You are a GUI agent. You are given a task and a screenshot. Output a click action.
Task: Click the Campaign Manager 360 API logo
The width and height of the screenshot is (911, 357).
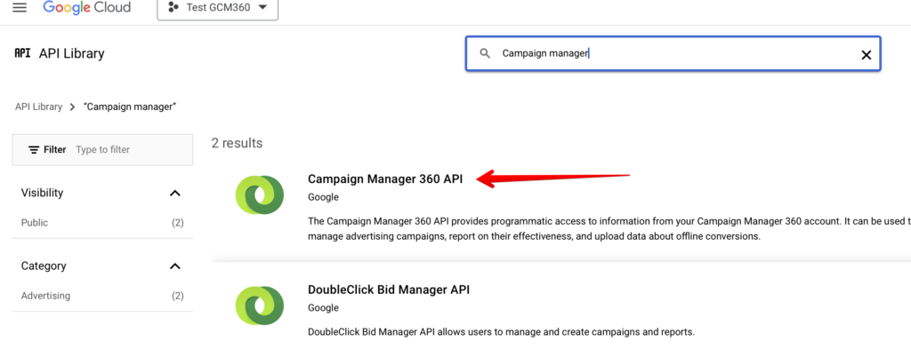pos(260,194)
